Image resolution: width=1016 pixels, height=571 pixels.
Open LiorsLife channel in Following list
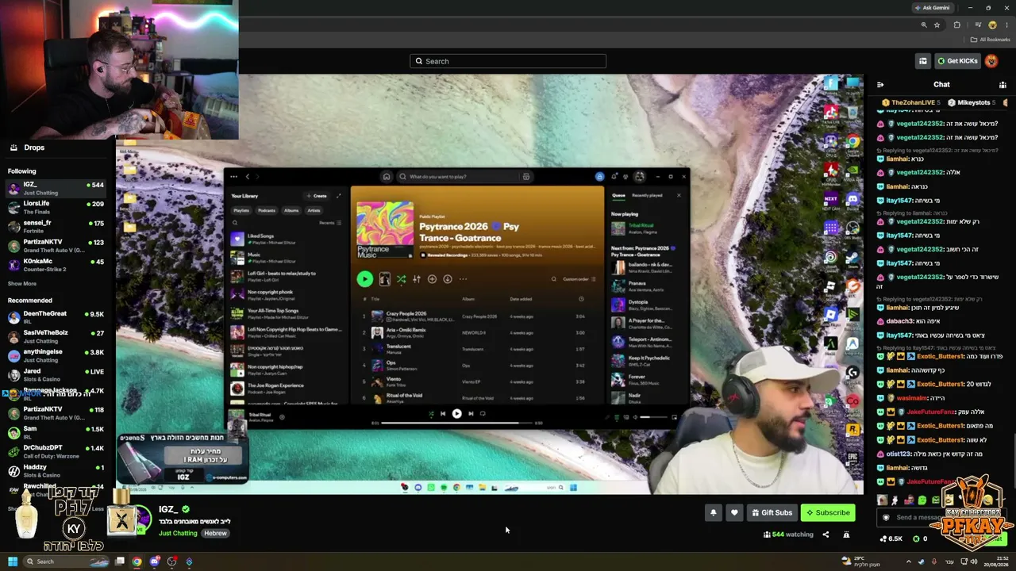[x=56, y=208]
